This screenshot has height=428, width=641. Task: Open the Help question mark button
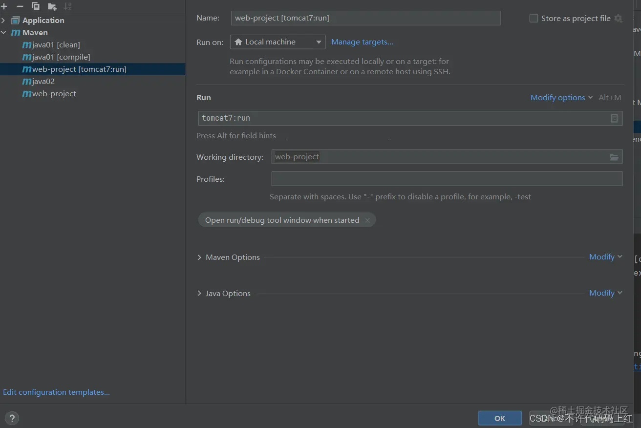12,418
